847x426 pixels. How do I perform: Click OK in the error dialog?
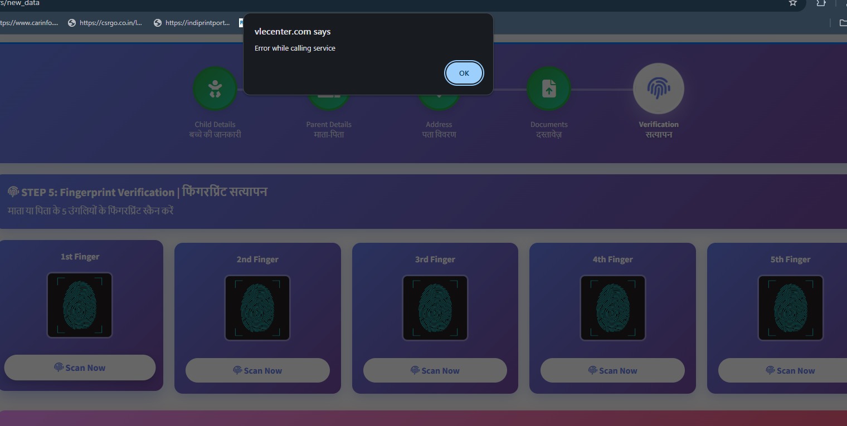(464, 73)
